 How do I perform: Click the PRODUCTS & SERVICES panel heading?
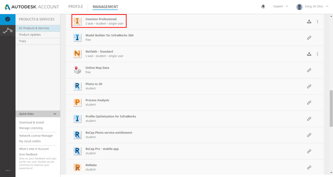37,19
